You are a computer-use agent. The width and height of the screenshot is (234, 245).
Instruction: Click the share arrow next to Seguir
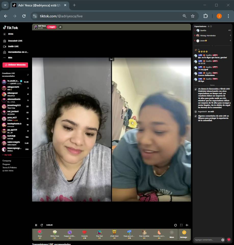(x=60, y=27)
